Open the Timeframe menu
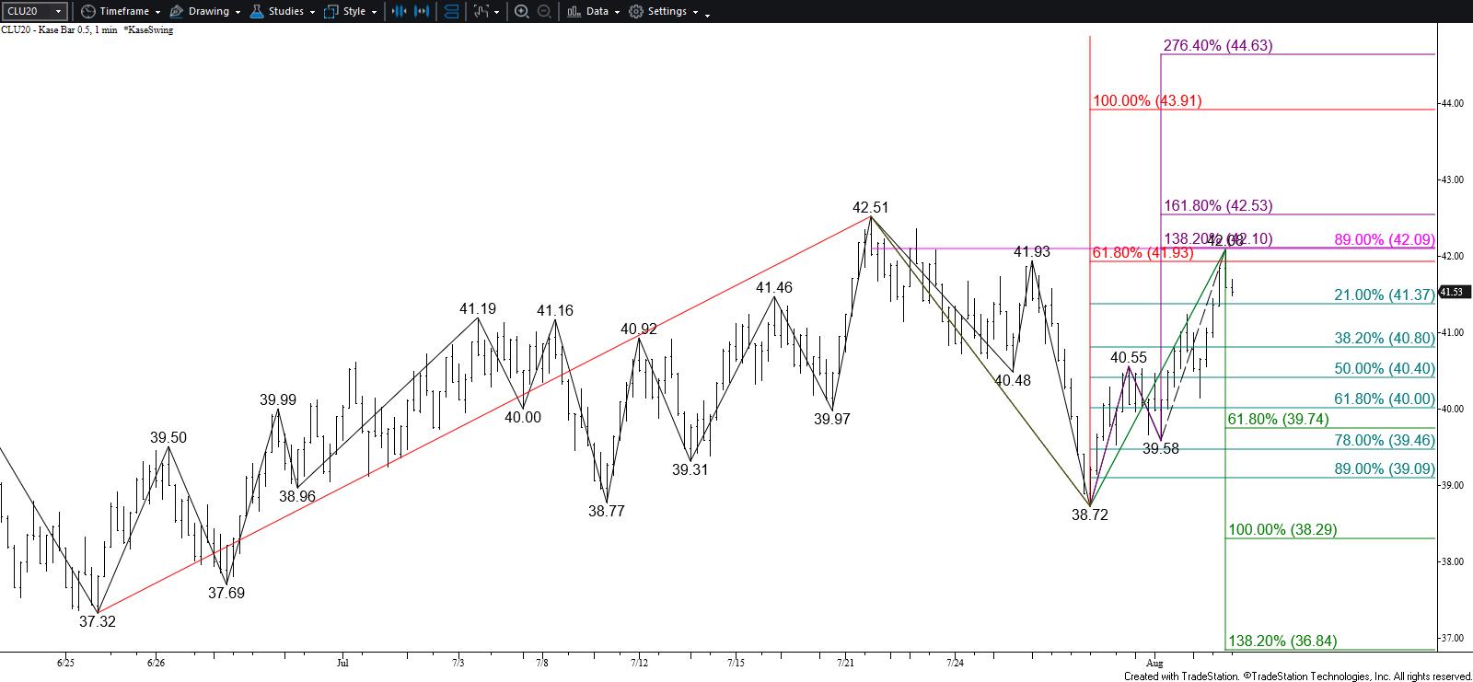 [124, 11]
